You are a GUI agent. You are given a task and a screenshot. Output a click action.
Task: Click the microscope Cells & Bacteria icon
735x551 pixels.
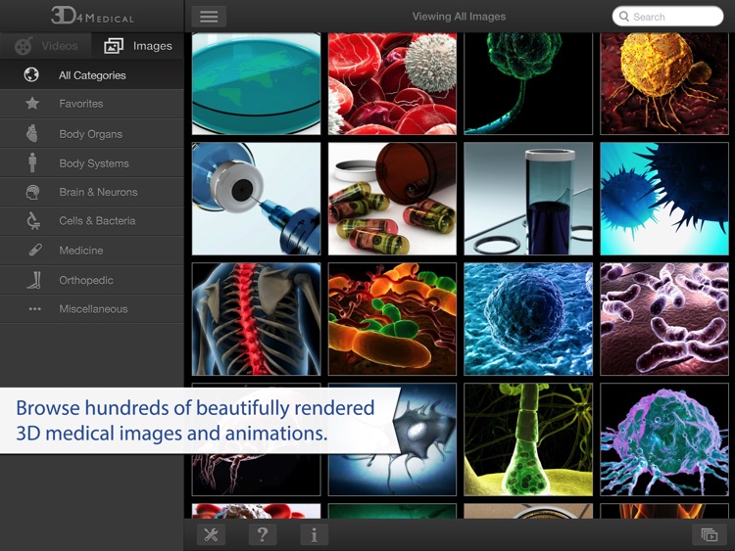pyautogui.click(x=32, y=220)
